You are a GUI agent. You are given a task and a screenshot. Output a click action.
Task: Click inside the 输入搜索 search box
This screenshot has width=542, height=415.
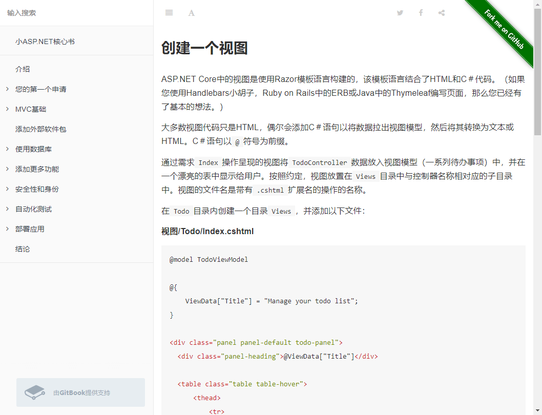[77, 13]
